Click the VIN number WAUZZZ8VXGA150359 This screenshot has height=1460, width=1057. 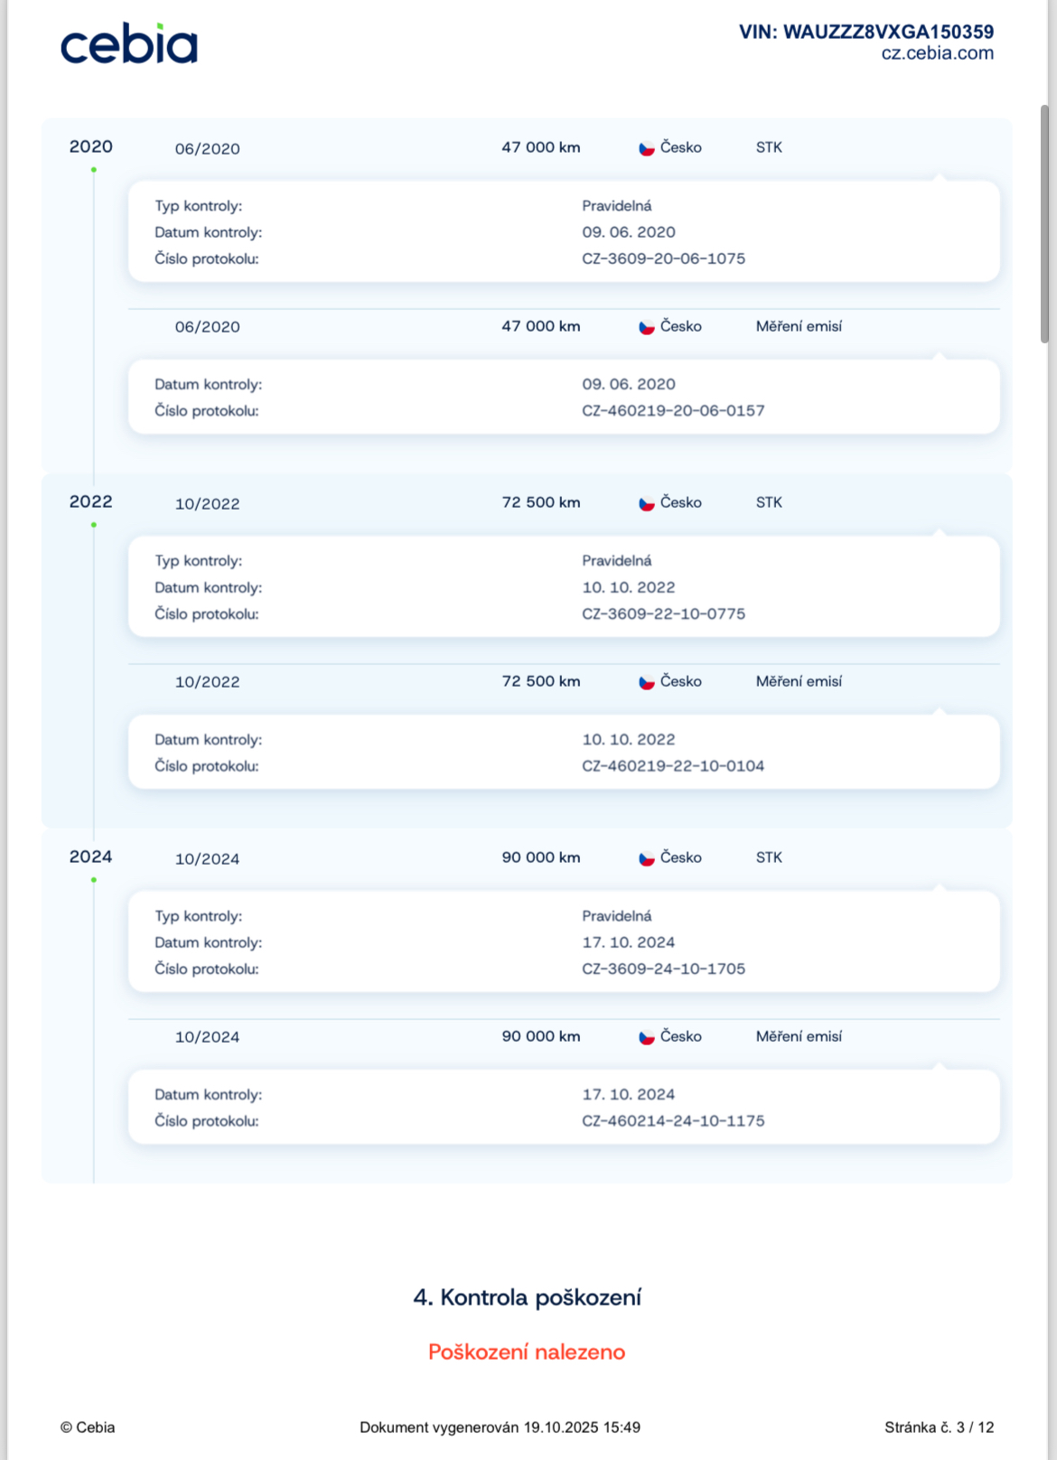888,32
